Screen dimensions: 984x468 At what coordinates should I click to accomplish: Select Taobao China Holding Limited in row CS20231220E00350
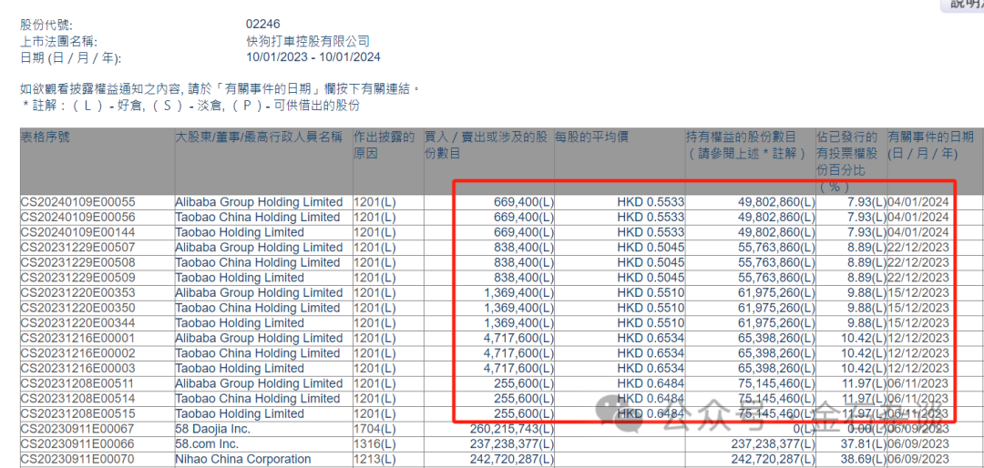click(257, 308)
